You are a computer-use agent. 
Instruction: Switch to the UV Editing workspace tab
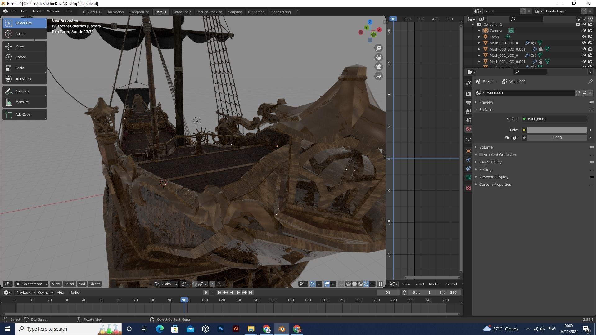pos(256,12)
